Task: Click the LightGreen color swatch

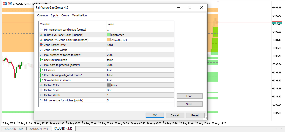Action: click(x=109, y=35)
